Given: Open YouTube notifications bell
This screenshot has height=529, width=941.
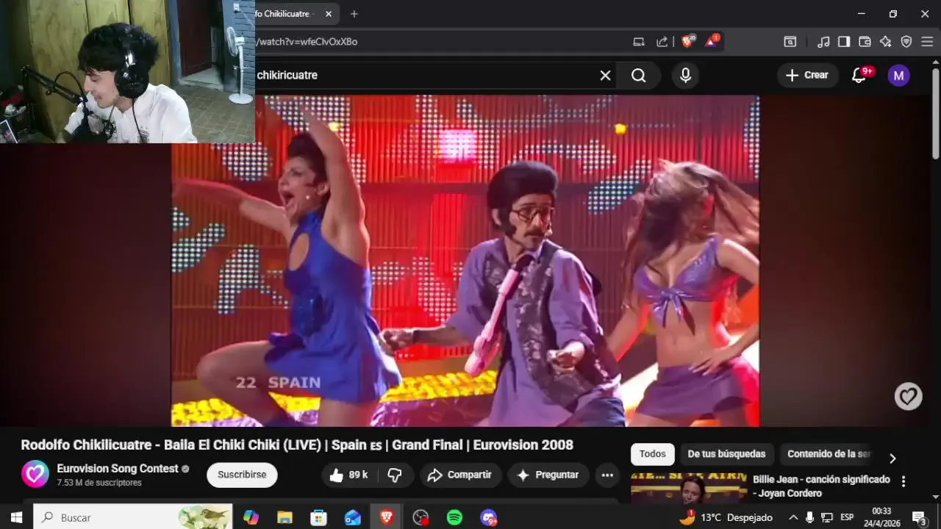Looking at the screenshot, I should 859,75.
